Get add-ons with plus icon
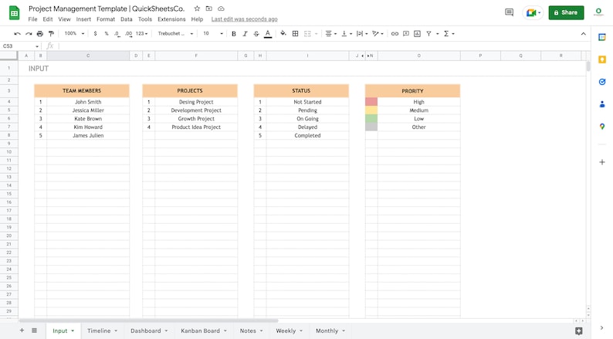Screen dimensions: 613x339 (x=602, y=162)
